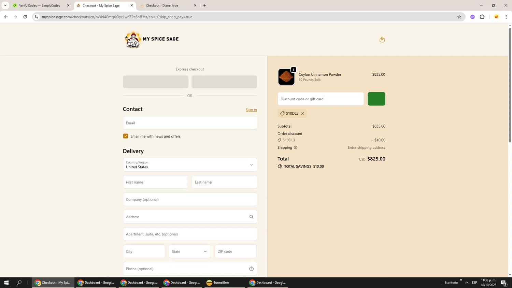Open the notification center icon
Viewport: 512px width, 288px height.
(x=504, y=283)
